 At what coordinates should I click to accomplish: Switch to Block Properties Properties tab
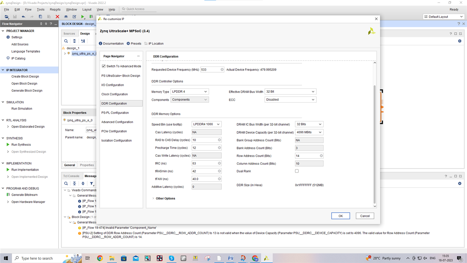point(87,165)
